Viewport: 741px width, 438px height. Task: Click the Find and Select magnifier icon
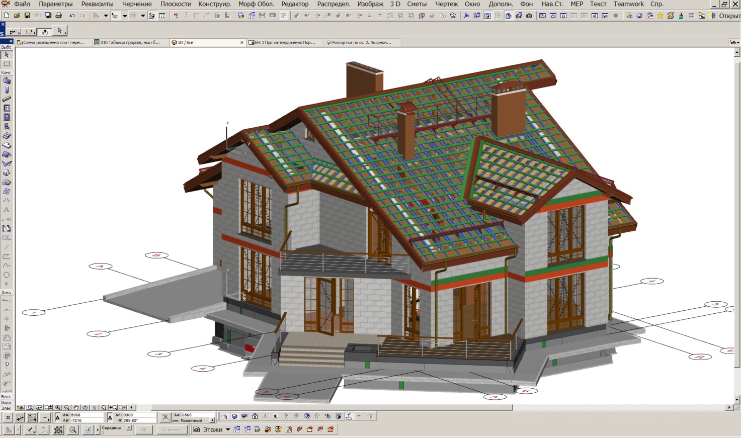pos(453,16)
